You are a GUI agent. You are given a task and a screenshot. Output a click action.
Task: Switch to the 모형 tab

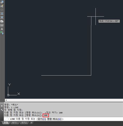point(6,123)
